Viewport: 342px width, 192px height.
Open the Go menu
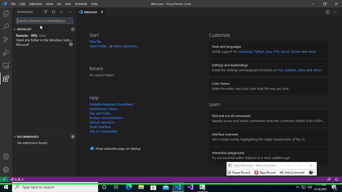click(59, 4)
